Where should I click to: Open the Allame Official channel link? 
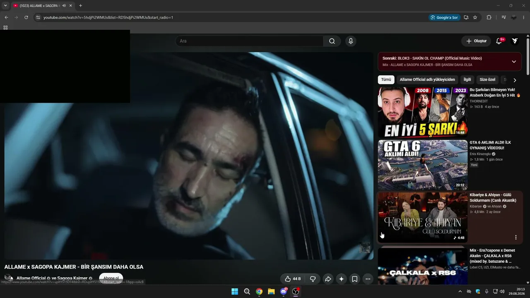click(x=31, y=278)
